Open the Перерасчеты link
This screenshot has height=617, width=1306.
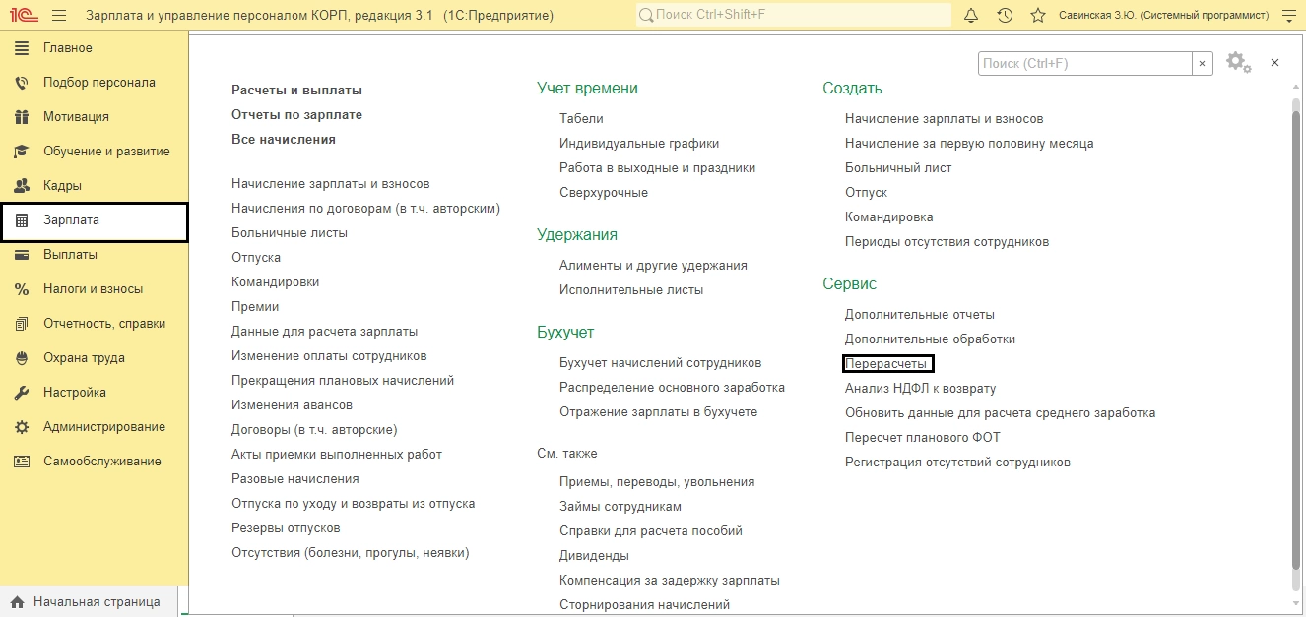point(886,364)
